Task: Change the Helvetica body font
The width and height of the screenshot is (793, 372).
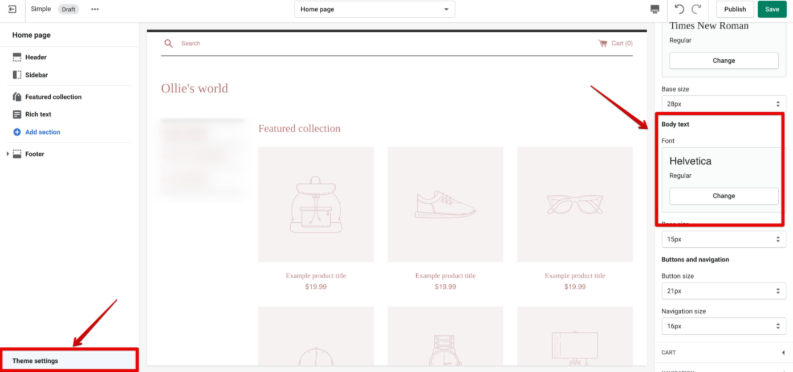Action: coord(723,196)
